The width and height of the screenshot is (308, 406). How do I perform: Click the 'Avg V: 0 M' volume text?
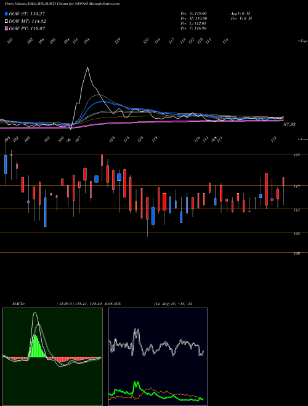click(x=240, y=14)
